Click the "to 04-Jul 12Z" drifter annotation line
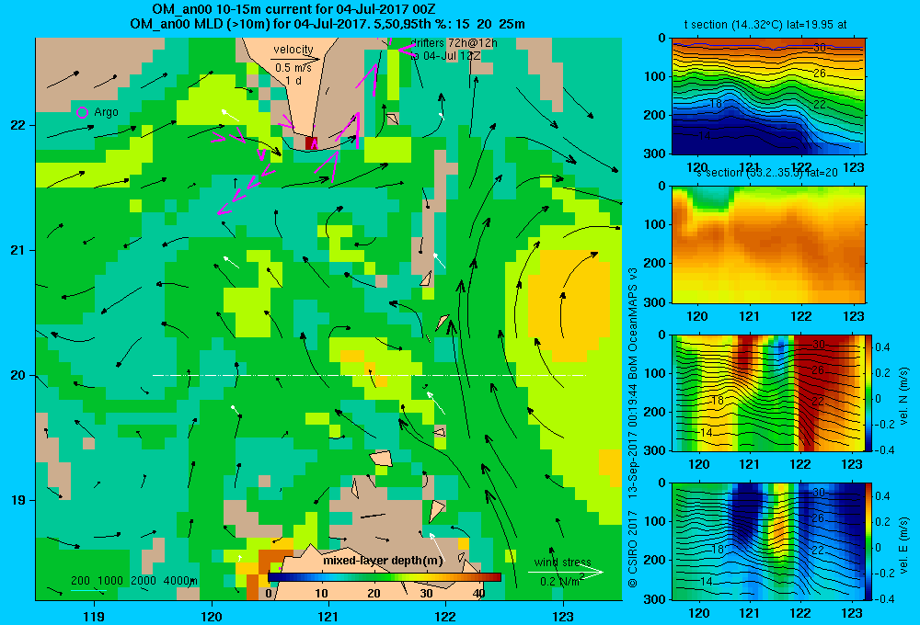 444,56
